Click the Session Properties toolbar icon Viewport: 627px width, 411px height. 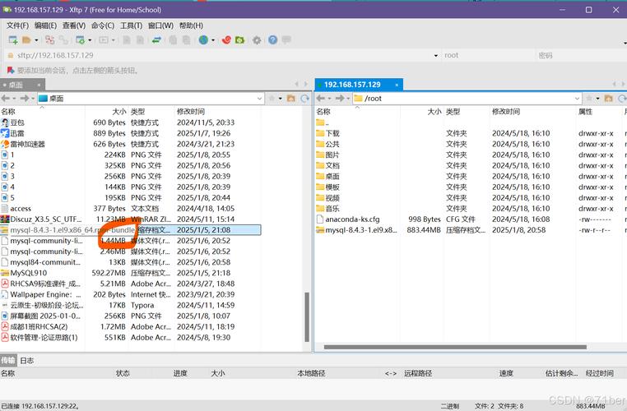[x=81, y=40]
